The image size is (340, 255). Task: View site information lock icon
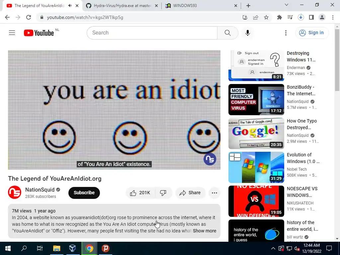click(x=42, y=17)
